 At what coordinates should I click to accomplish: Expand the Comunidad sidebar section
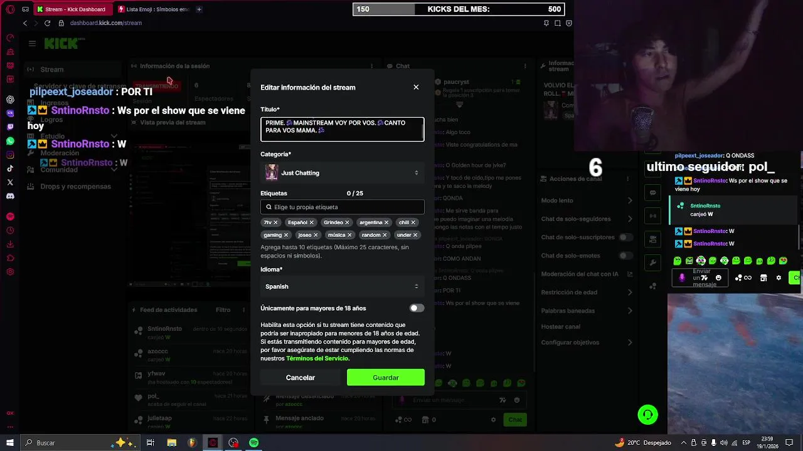pos(114,170)
